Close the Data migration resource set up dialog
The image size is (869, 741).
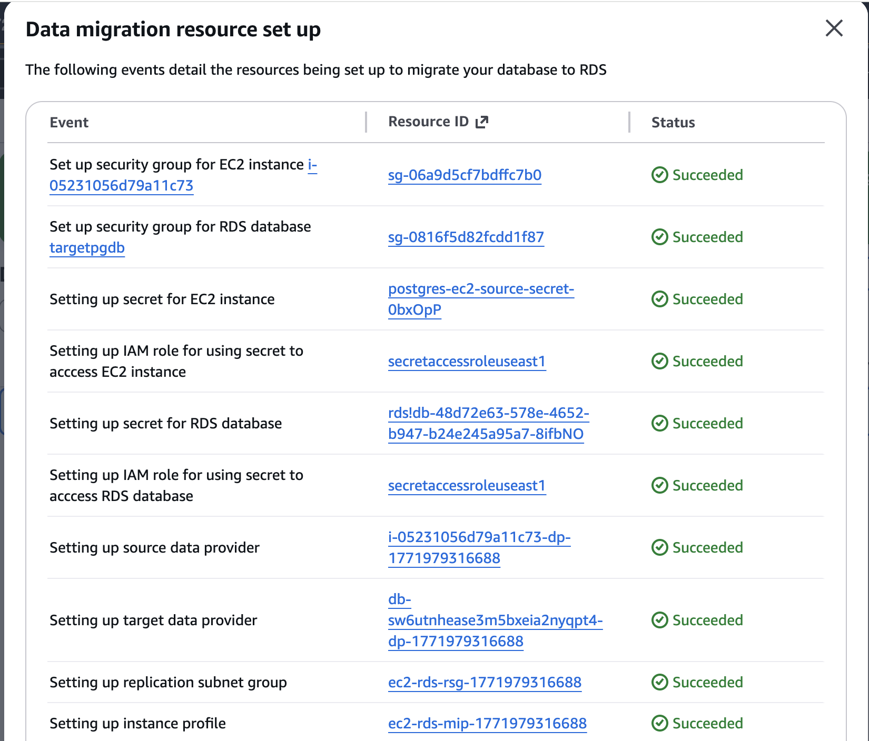coord(834,28)
